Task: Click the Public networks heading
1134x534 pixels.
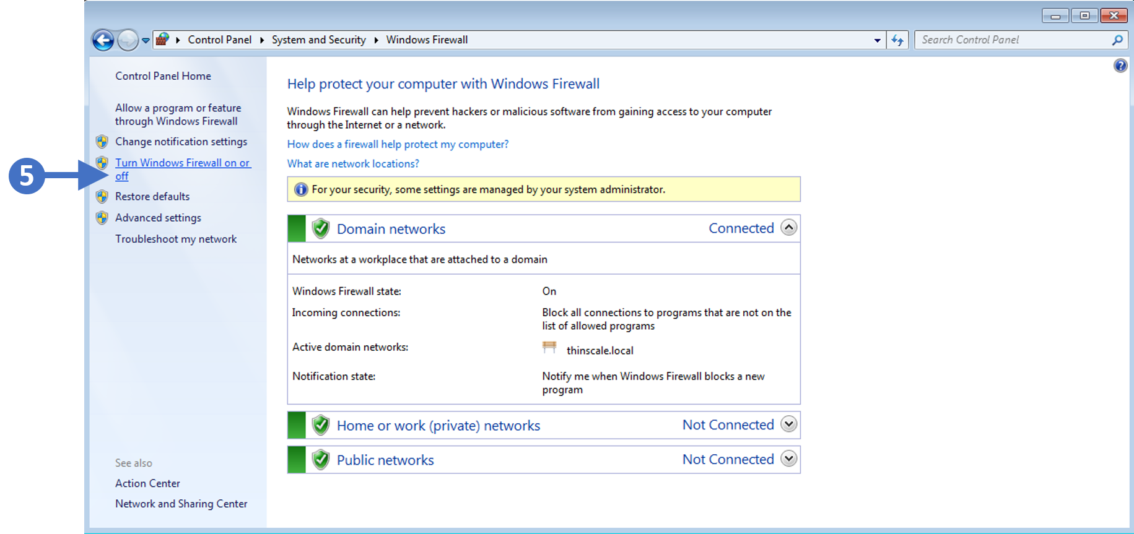Action: pyautogui.click(x=385, y=460)
